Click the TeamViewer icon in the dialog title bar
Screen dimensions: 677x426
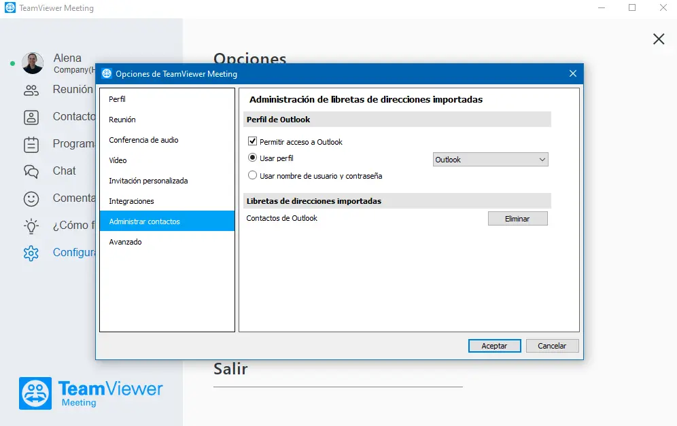[107, 74]
